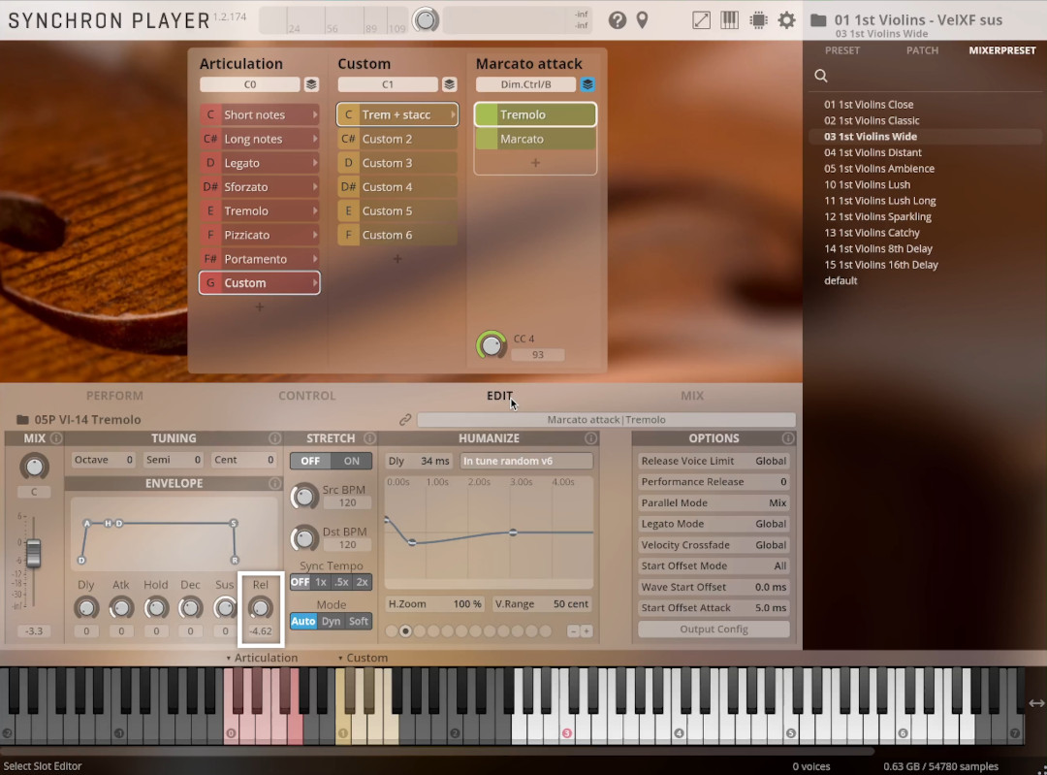The image size is (1047, 775).
Task: Select Dyn stretch mode
Action: [x=332, y=622]
